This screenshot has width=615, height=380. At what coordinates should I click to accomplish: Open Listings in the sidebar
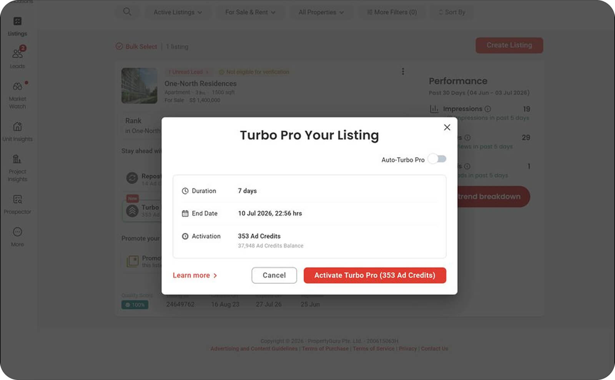click(x=17, y=27)
